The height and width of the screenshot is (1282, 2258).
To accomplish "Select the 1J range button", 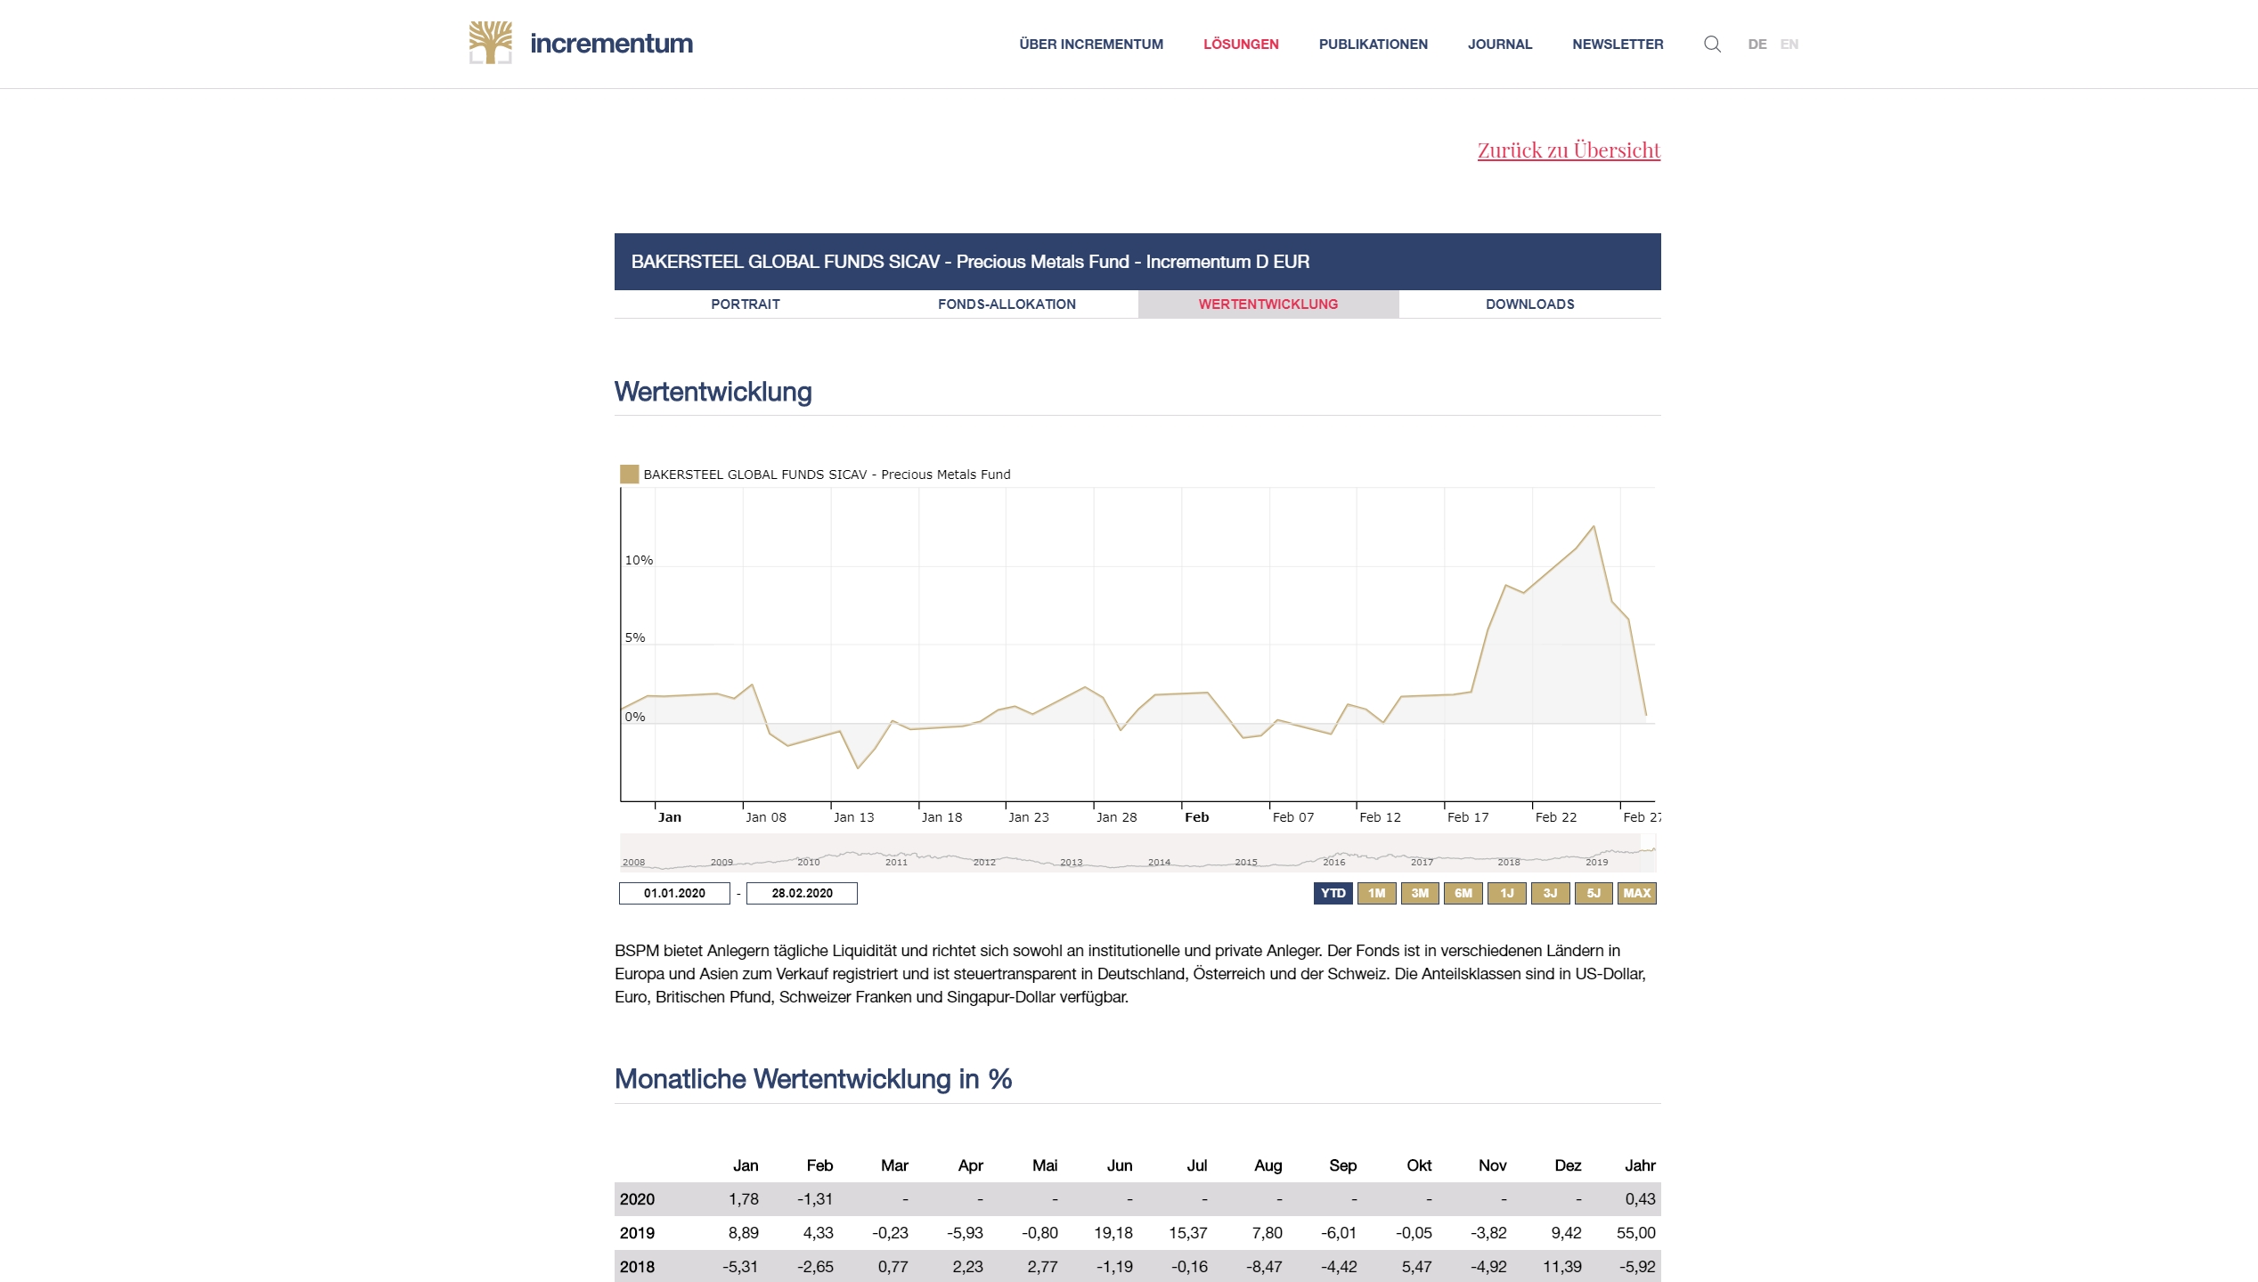I will pyautogui.click(x=1506, y=893).
